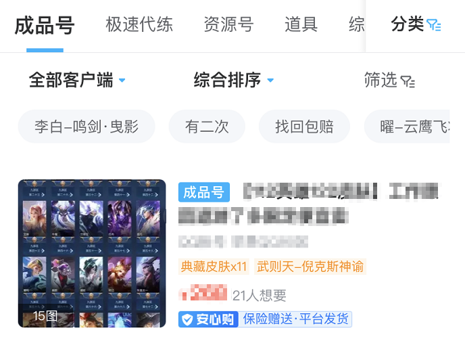Click the 分类 category button

point(416,24)
